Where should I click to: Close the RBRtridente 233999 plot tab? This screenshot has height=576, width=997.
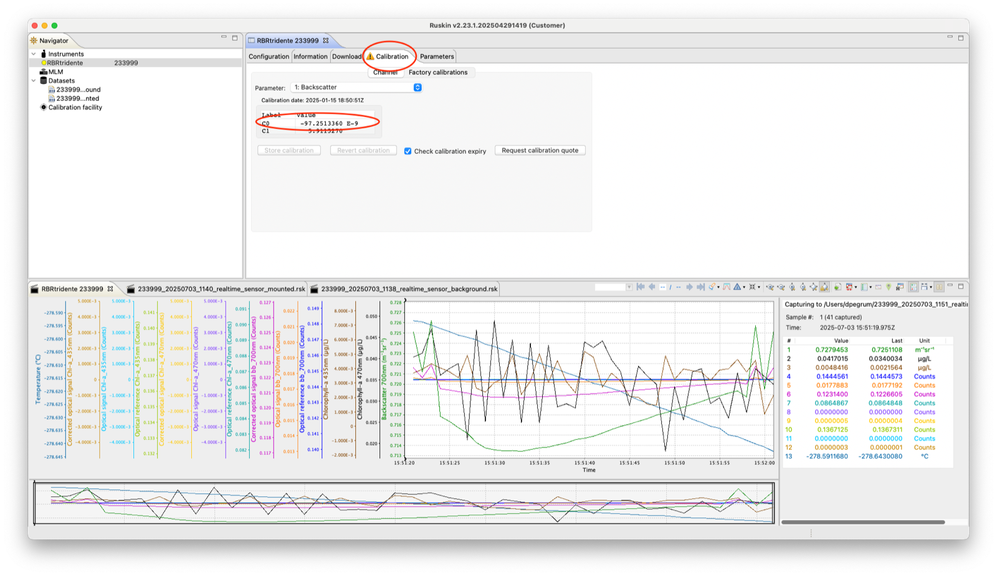pos(110,289)
